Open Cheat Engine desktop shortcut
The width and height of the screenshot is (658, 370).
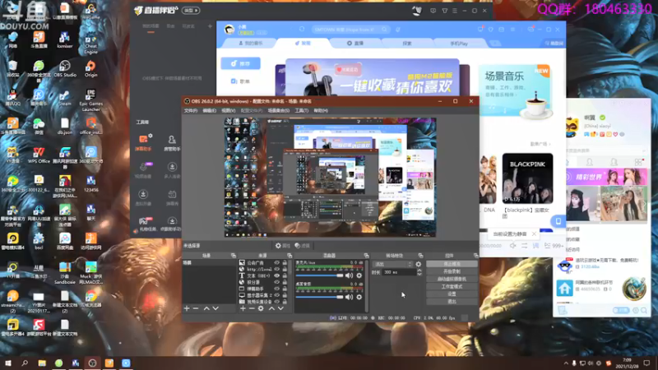click(x=90, y=43)
